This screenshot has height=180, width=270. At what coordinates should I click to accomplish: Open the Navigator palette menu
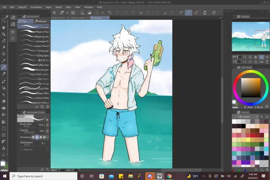pos(233,16)
